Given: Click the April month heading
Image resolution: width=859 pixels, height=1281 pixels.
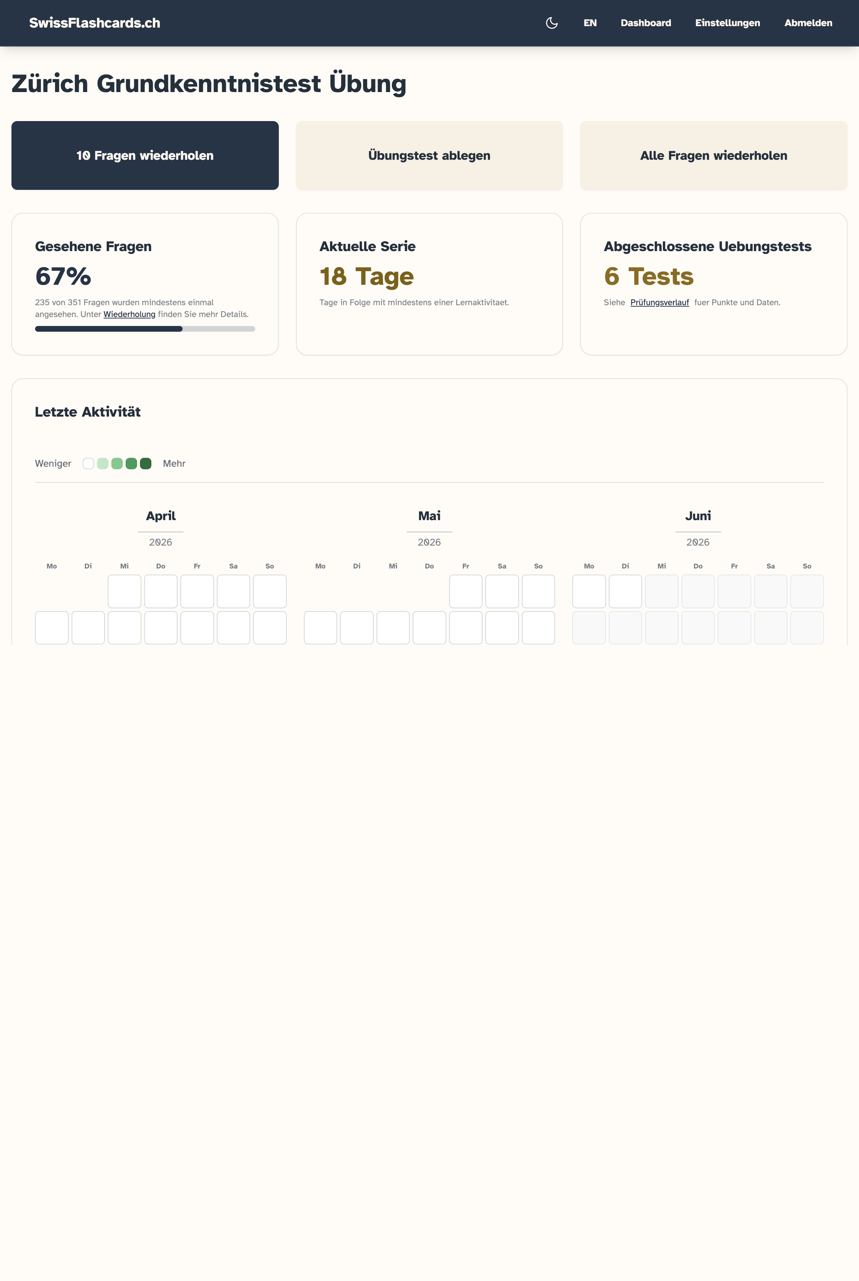Looking at the screenshot, I should pos(160,516).
